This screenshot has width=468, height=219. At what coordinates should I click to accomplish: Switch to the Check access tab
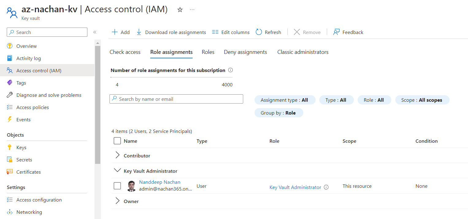[x=125, y=52]
